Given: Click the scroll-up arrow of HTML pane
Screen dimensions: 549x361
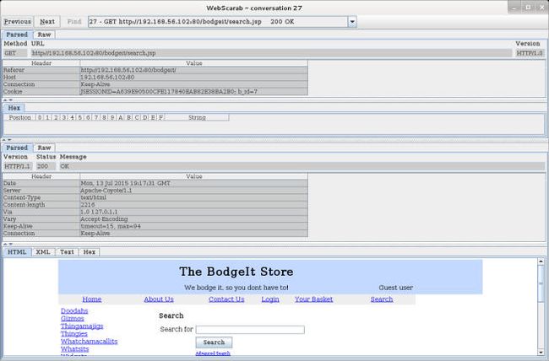Looking at the screenshot, I should coord(541,261).
